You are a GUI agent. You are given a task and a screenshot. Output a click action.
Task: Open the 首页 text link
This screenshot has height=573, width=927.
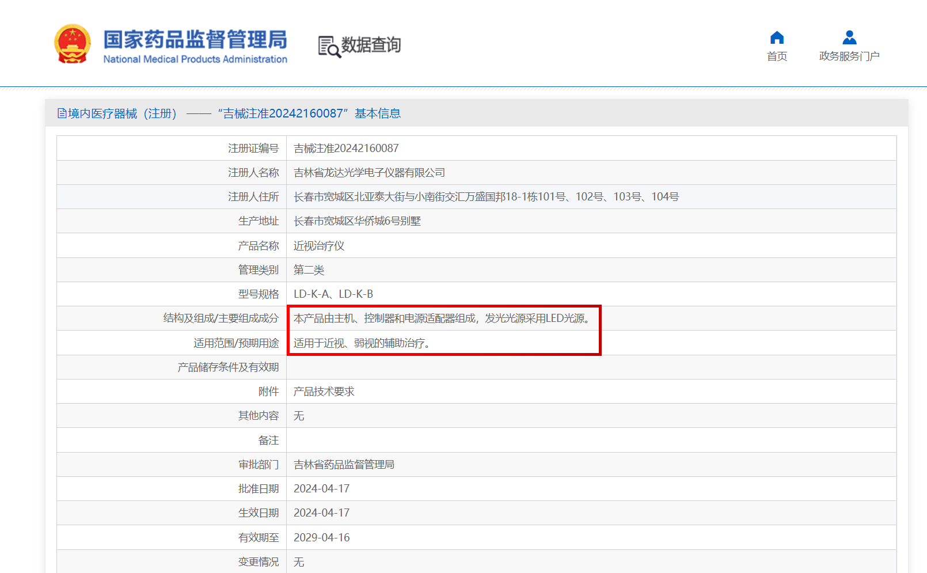point(777,56)
